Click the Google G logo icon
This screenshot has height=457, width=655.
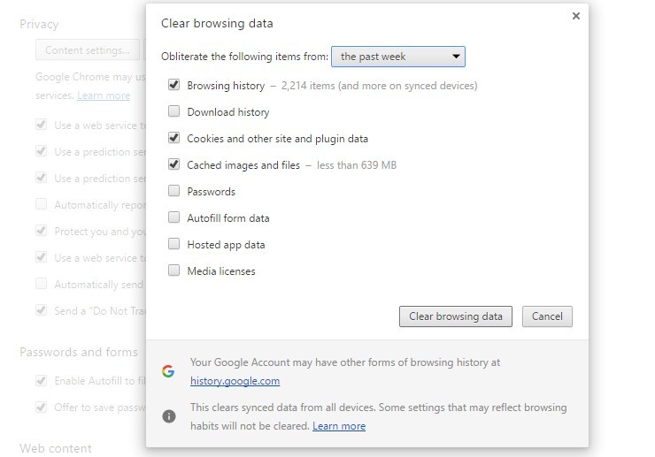pos(168,371)
